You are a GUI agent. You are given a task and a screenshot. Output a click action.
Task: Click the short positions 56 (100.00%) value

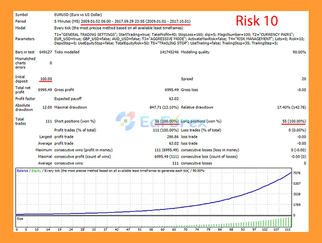[x=167, y=121]
